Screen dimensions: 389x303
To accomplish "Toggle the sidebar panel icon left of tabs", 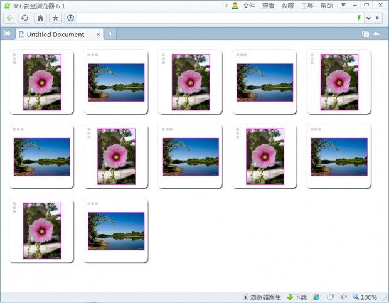I will 8,33.
